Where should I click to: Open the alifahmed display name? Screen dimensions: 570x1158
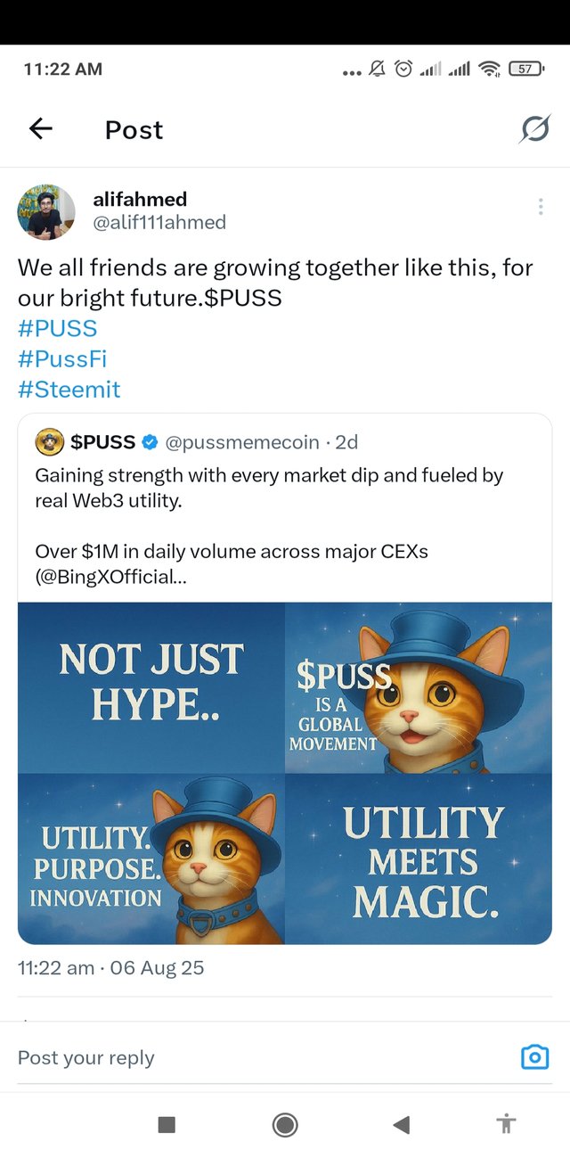pyautogui.click(x=140, y=199)
